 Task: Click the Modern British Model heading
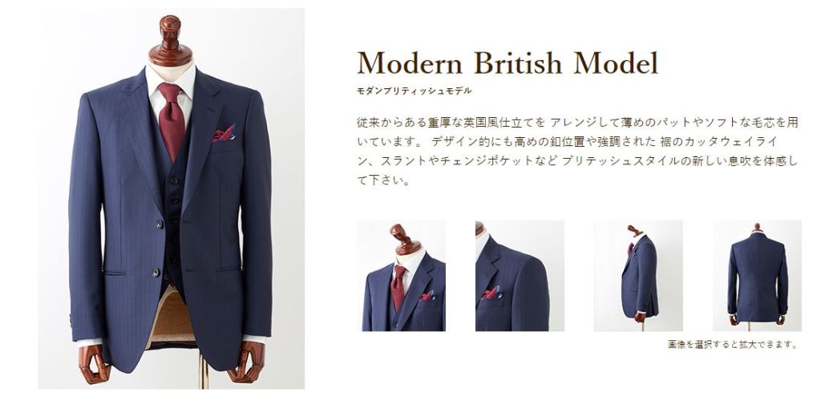507,63
